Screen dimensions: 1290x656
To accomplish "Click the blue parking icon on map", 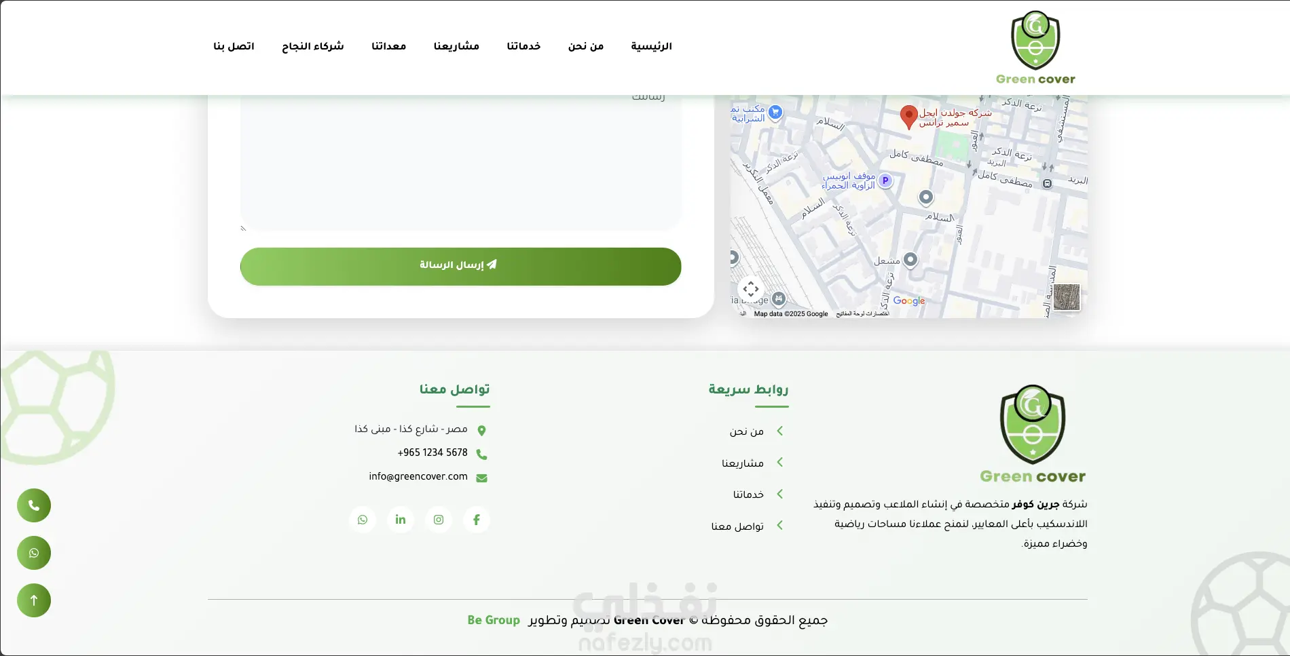I will pyautogui.click(x=885, y=180).
